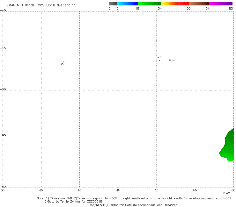This screenshot has width=236, height=207.
Task: Click the island pair outline near 52E, 46S
Action: coord(172,60)
